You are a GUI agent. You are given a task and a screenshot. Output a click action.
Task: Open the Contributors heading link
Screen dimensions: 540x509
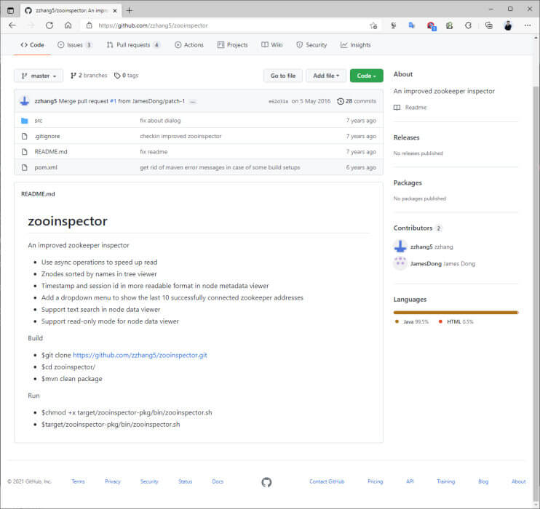click(417, 228)
